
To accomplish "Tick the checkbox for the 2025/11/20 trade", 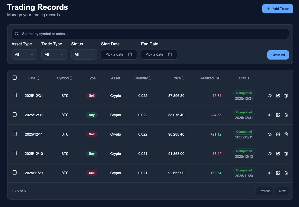I will pyautogui.click(x=15, y=172).
